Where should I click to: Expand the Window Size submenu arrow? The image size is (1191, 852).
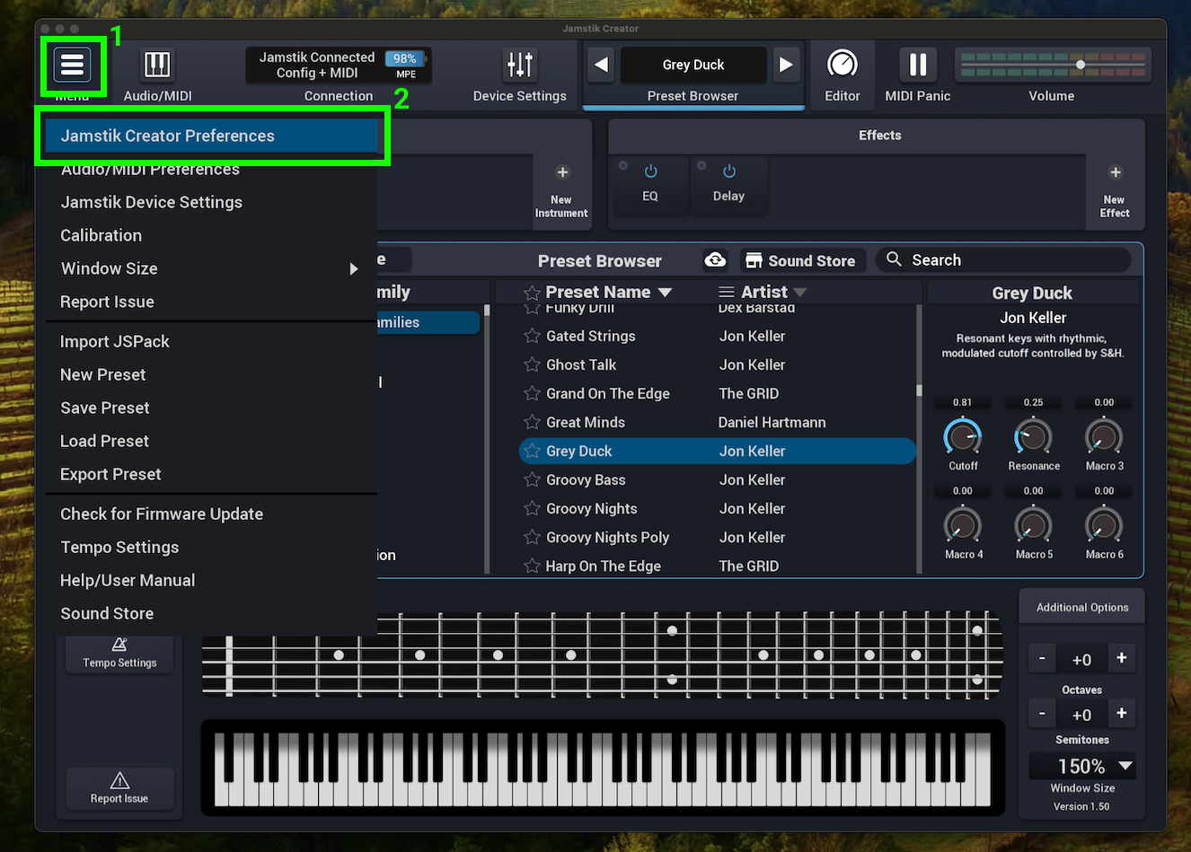point(353,268)
